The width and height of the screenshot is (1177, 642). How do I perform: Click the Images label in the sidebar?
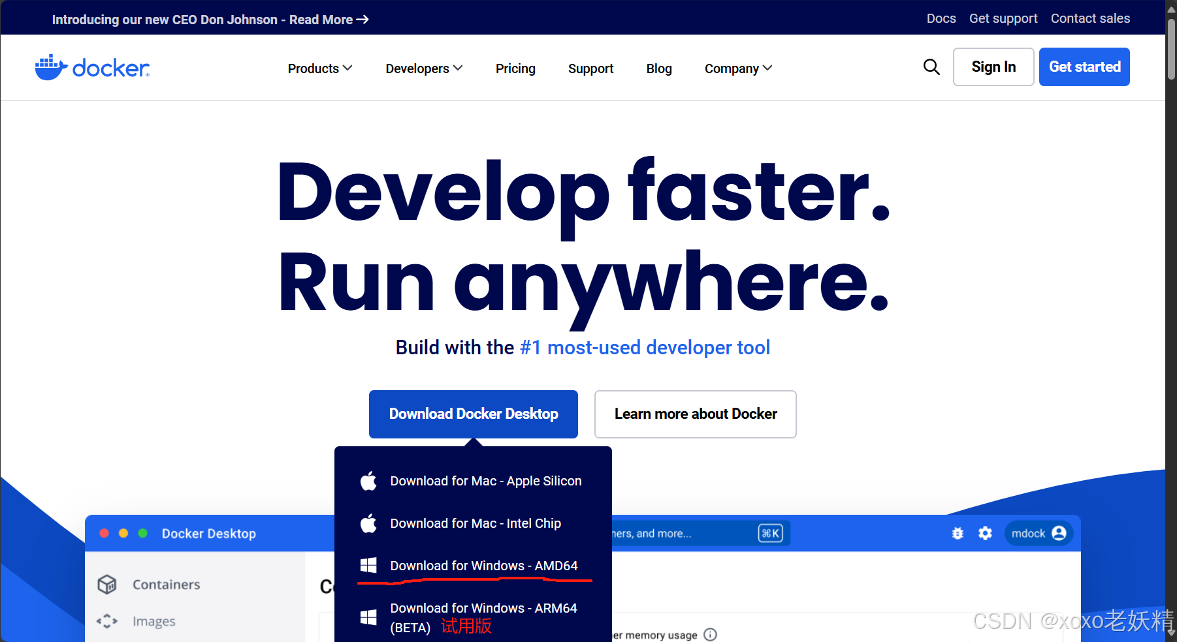(154, 621)
